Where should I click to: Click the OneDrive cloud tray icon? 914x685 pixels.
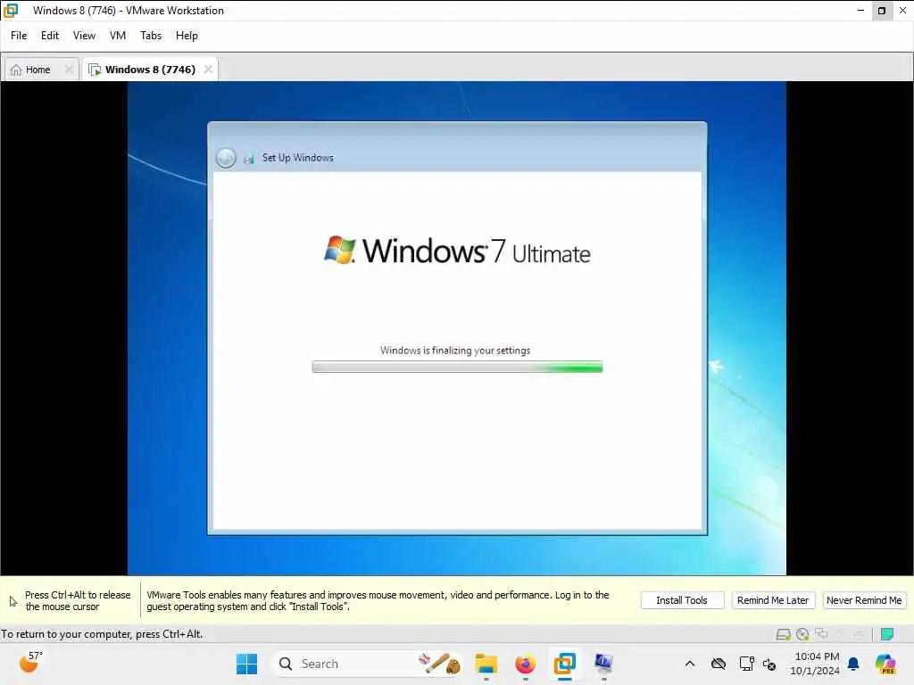pos(719,664)
